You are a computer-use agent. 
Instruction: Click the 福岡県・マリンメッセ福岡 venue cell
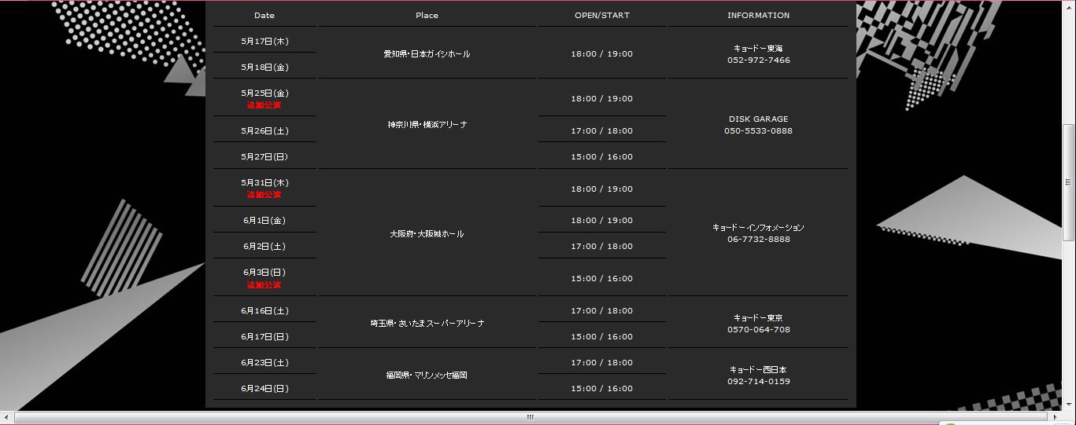click(427, 376)
